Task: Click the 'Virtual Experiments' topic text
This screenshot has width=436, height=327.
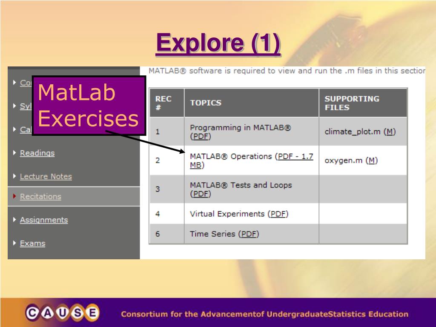Action: (227, 214)
